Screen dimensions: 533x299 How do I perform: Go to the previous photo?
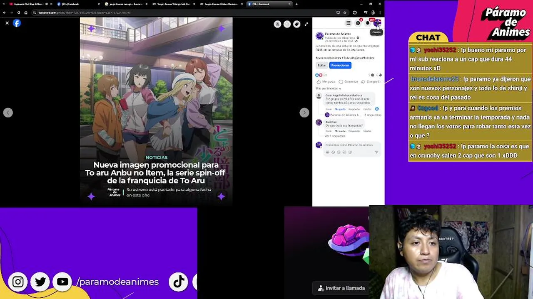[8, 113]
